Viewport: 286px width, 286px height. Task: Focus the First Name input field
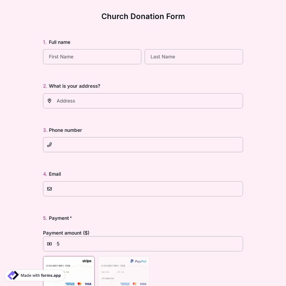92,57
